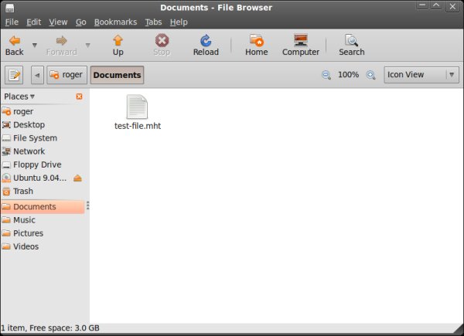Viewport: 464px width, 336px height.
Task: Open the Forward history dropdown arrow
Action: point(88,46)
